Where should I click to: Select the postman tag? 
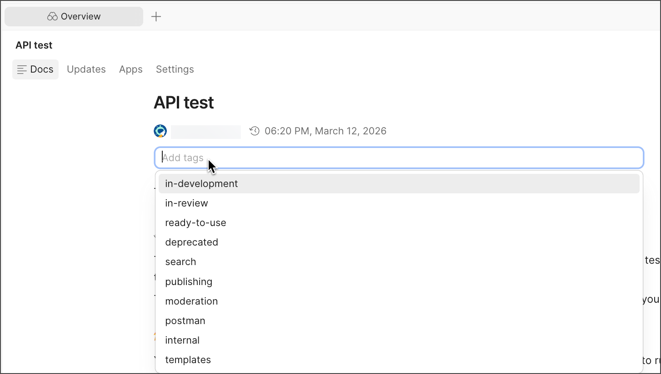tap(185, 321)
